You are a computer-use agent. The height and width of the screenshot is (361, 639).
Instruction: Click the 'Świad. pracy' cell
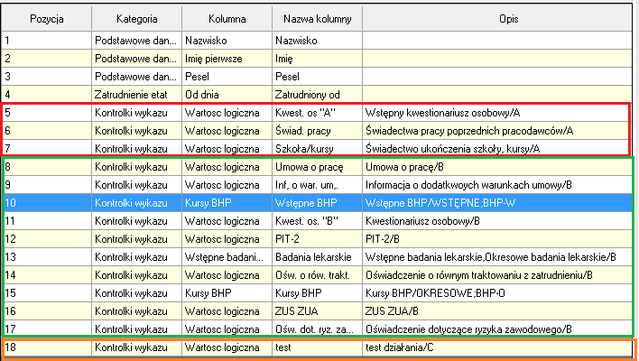317,131
